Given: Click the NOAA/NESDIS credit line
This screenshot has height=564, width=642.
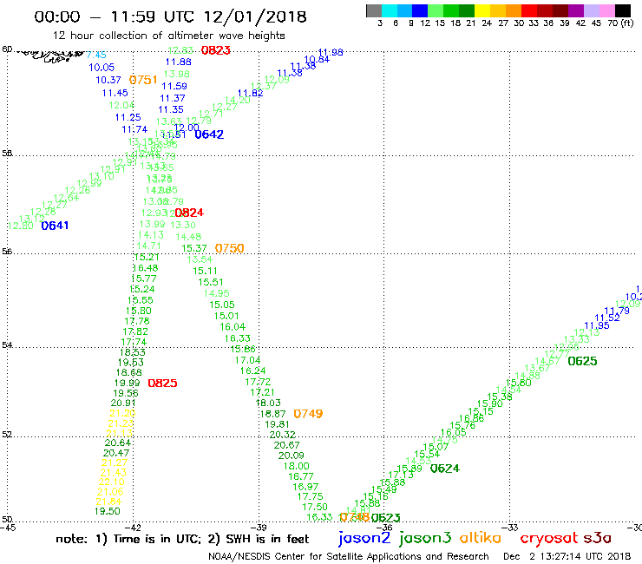Looking at the screenshot, I should [349, 557].
